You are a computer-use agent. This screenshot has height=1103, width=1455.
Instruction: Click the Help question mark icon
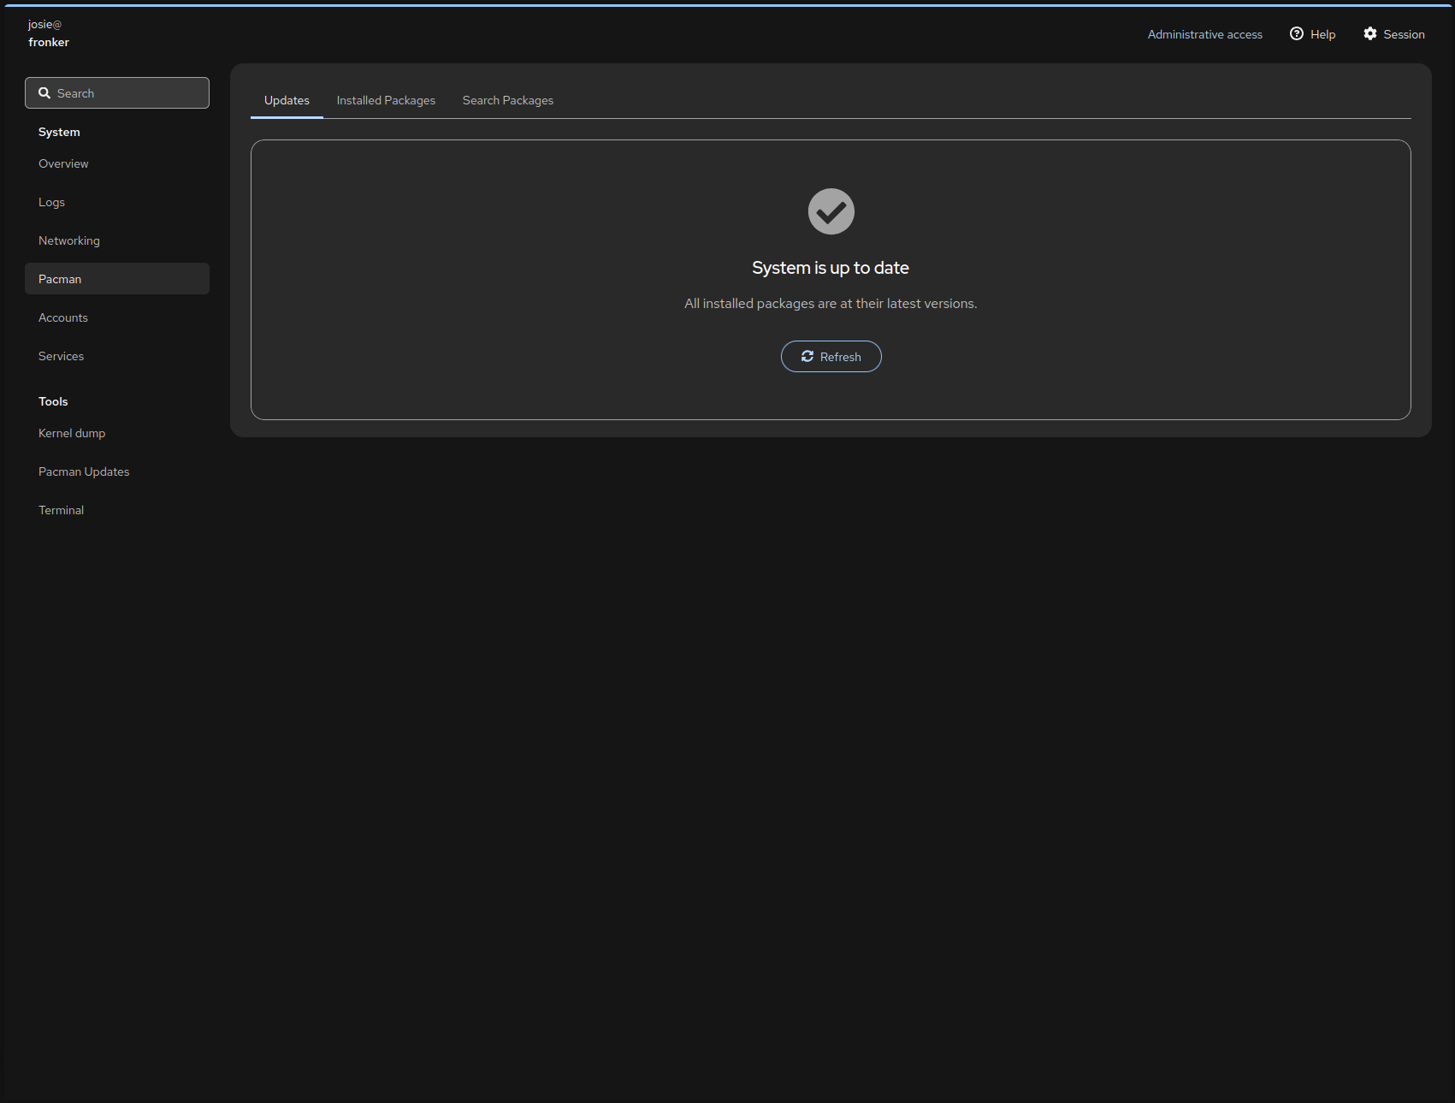pos(1296,34)
